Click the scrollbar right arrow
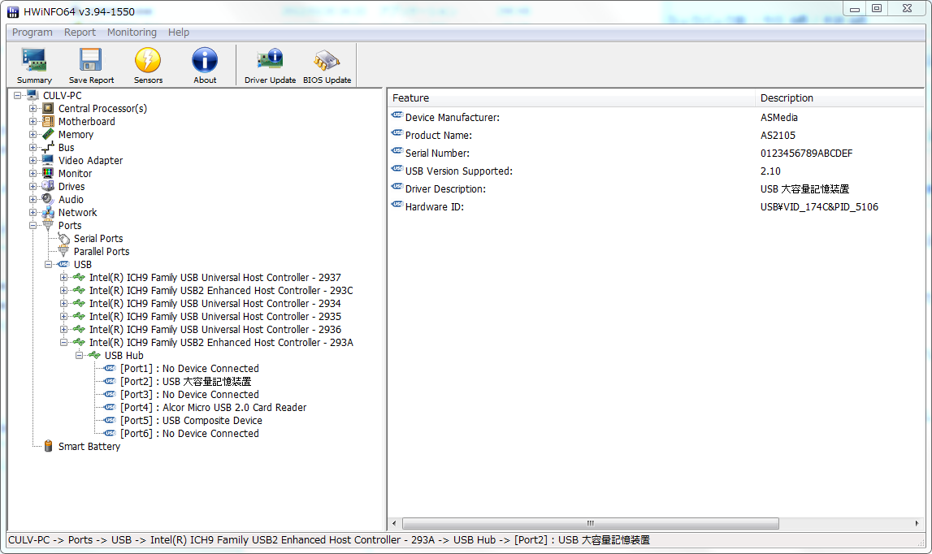 (x=917, y=524)
